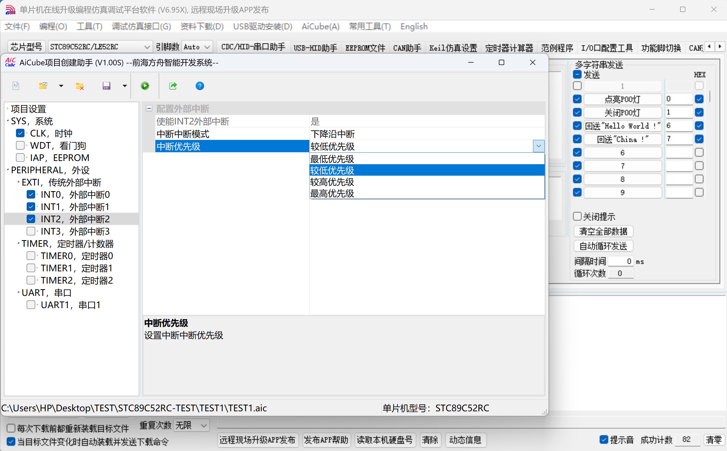
Task: Select the 项目设置 tree item
Action: (x=28, y=109)
